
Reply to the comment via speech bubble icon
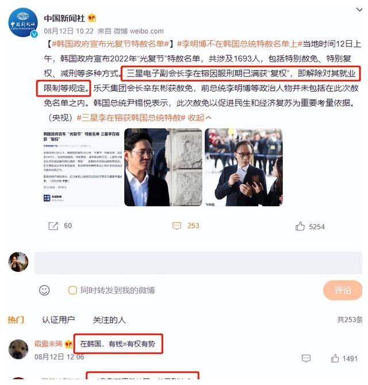306,359
